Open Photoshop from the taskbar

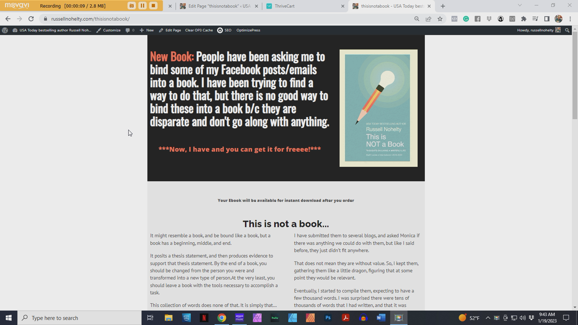328,318
